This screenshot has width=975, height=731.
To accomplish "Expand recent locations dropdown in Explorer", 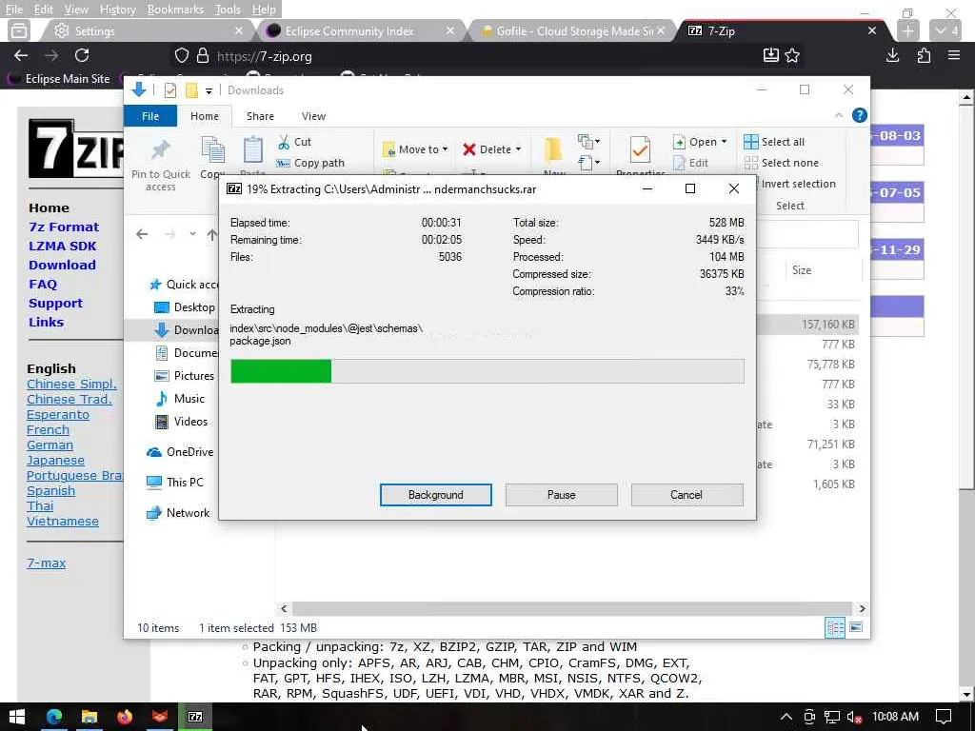I will [x=192, y=234].
